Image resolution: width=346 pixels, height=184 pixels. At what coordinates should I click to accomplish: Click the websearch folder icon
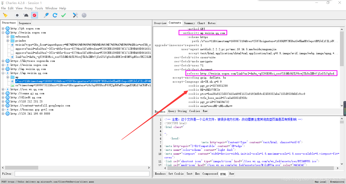click(12, 36)
